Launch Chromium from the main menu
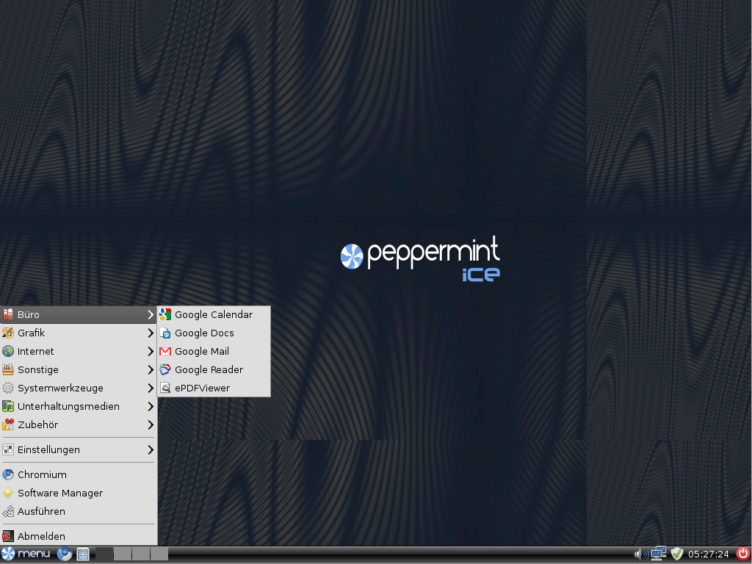752x564 pixels. point(42,475)
